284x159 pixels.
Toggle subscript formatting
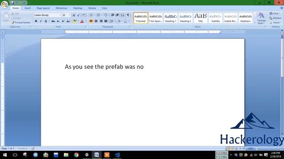coord(58,21)
